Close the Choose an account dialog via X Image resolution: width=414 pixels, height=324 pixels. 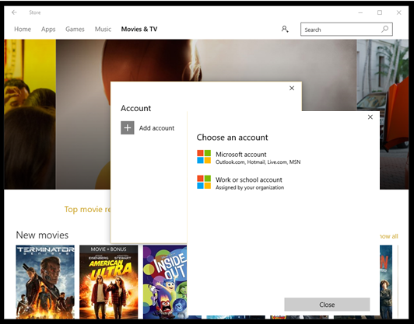tap(370, 117)
